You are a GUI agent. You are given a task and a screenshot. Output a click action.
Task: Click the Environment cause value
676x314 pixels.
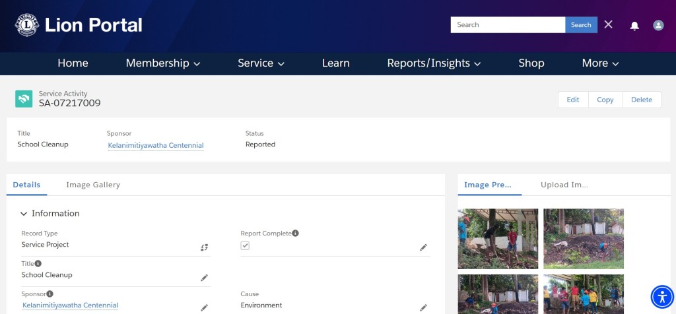coord(261,305)
